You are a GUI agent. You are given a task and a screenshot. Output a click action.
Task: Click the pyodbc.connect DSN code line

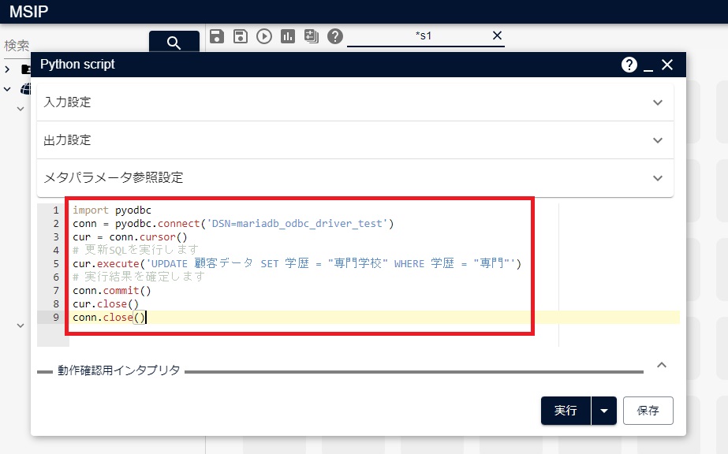pos(233,224)
